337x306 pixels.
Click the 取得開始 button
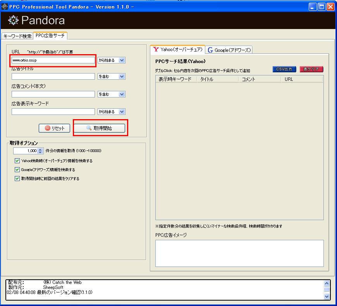pyautogui.click(x=100, y=128)
